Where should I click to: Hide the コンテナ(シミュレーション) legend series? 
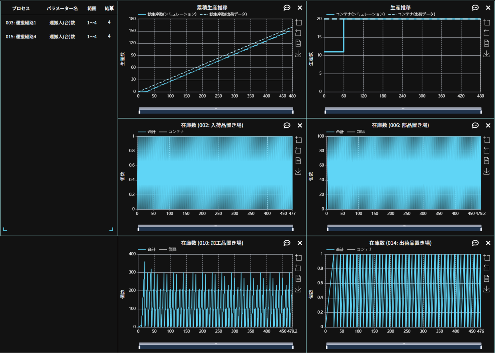(356, 14)
